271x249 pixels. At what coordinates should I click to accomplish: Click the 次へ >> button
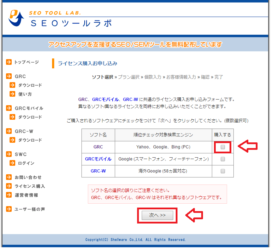coord(157,215)
